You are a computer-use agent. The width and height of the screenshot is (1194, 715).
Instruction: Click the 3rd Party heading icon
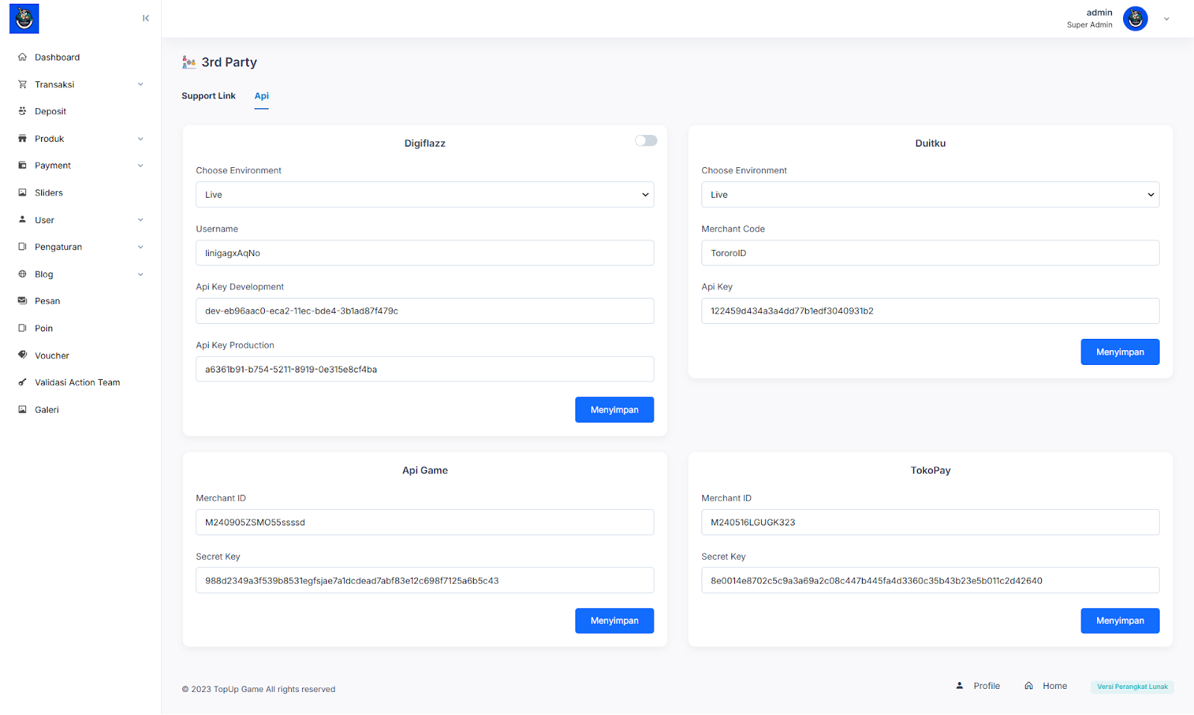[x=189, y=62]
